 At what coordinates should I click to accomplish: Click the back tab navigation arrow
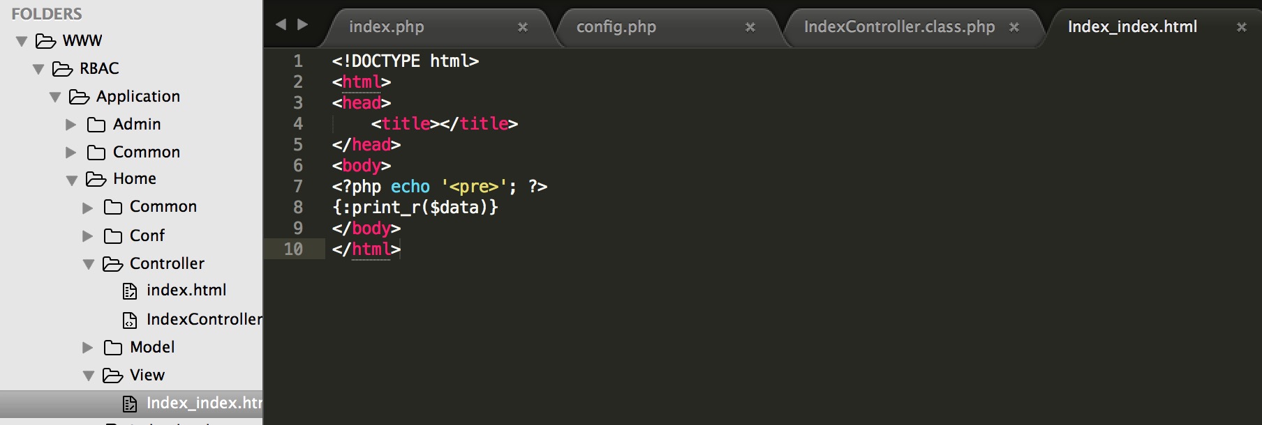pos(281,24)
